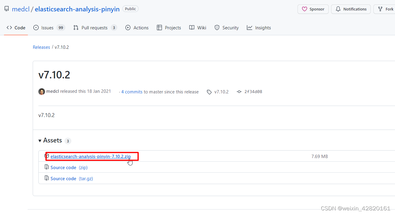The height and width of the screenshot is (214, 395).
Task: Switch to the Code tab
Action: 16,28
